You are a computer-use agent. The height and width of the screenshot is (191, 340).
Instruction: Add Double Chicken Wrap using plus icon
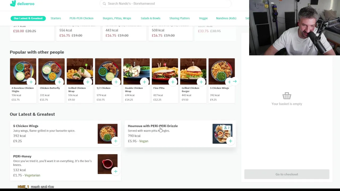(x=144, y=82)
